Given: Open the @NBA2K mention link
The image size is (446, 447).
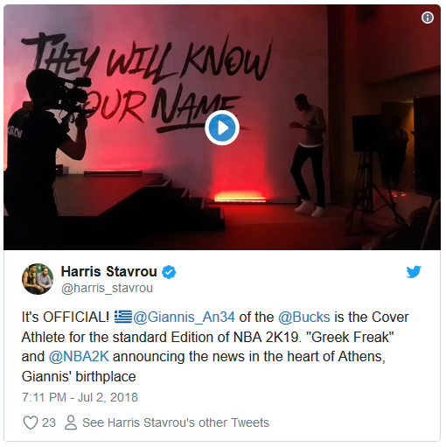Looking at the screenshot, I should coord(79,356).
